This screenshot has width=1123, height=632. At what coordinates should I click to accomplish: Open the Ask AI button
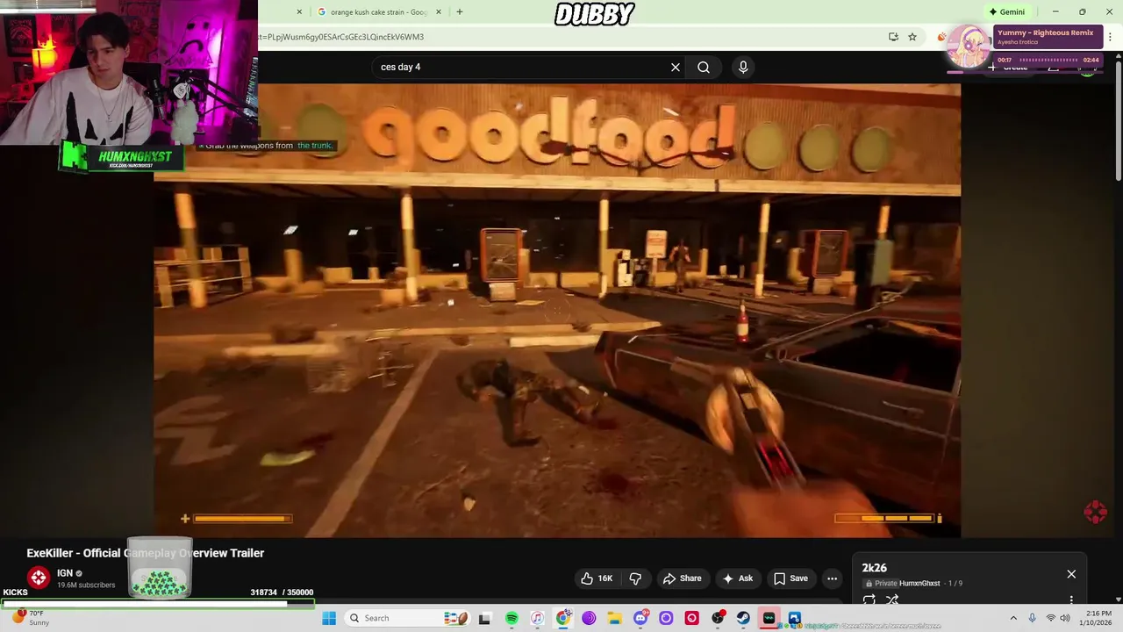pyautogui.click(x=737, y=578)
